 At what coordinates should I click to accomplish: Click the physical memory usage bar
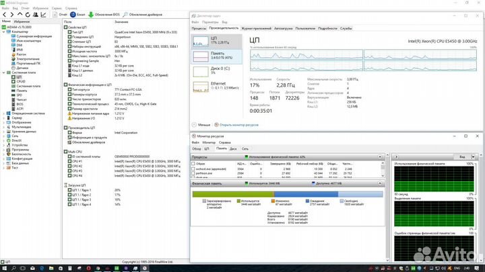click(x=288, y=194)
